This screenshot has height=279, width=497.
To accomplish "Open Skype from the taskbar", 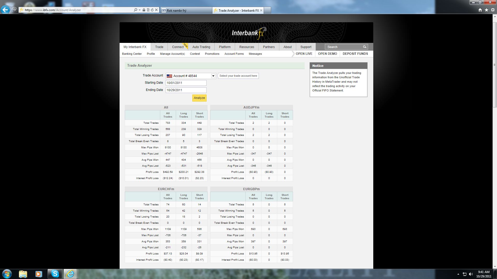I will 55,274.
